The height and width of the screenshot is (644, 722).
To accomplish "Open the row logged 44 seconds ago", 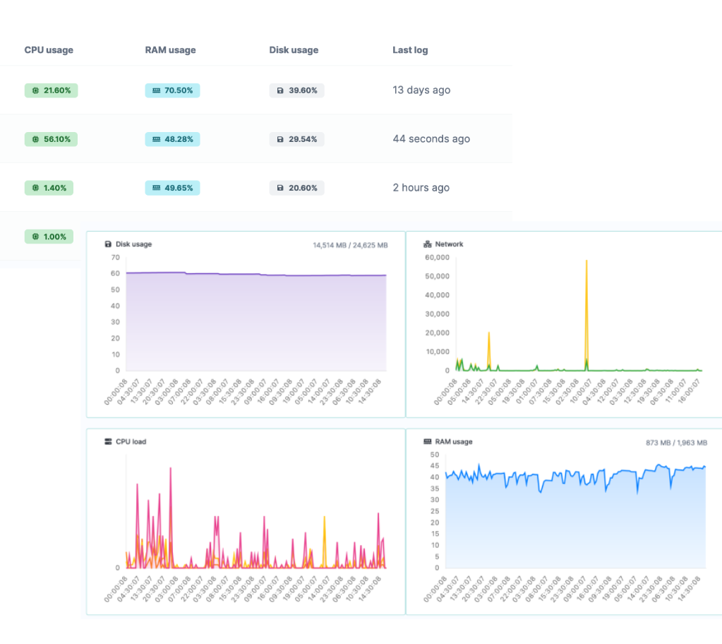I will click(x=431, y=139).
